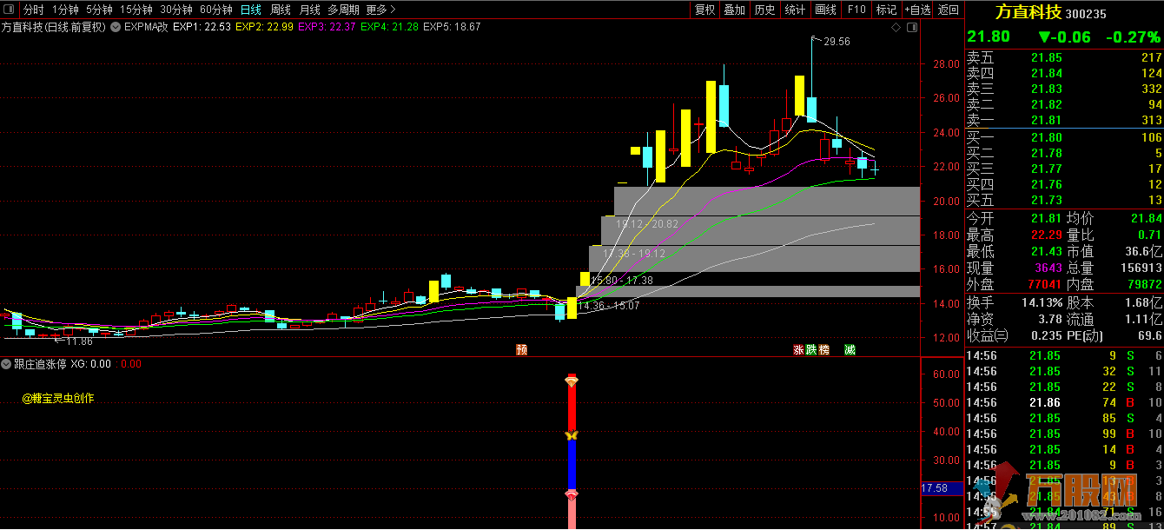Select the 日线 daily chart tab
The width and height of the screenshot is (1164, 530).
click(251, 10)
